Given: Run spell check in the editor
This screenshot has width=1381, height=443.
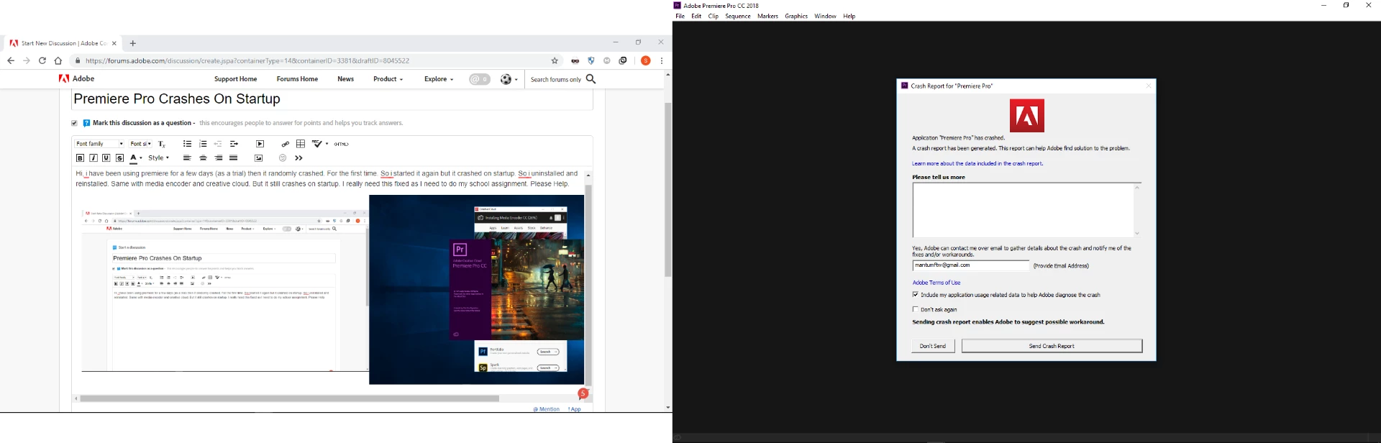Looking at the screenshot, I should click(x=316, y=144).
